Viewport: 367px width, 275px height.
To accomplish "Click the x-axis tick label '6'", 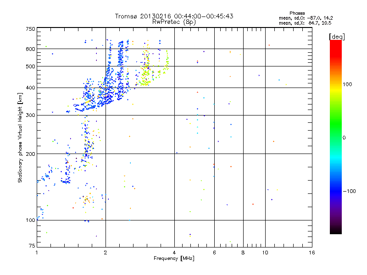I will (x=214, y=253).
